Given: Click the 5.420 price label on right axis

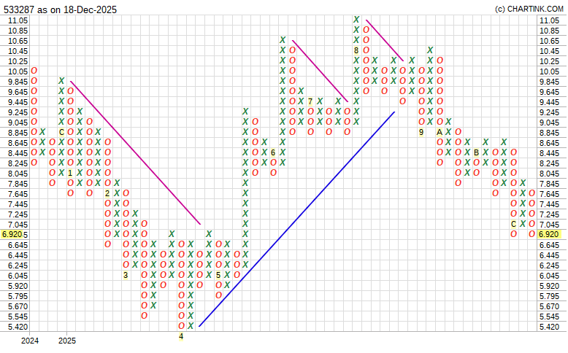Looking at the screenshot, I should tap(549, 327).
